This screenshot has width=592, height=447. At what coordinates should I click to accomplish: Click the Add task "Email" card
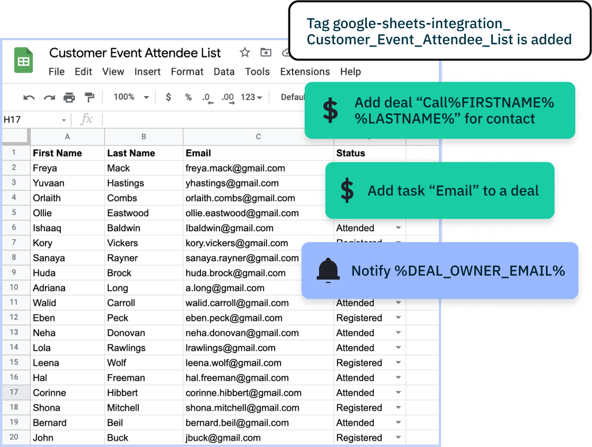coord(440,190)
